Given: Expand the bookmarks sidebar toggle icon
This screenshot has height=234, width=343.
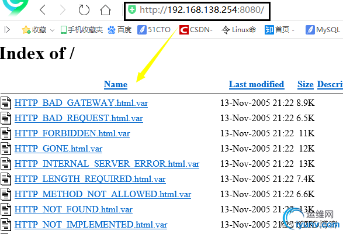Looking at the screenshot, I should click(7, 30).
